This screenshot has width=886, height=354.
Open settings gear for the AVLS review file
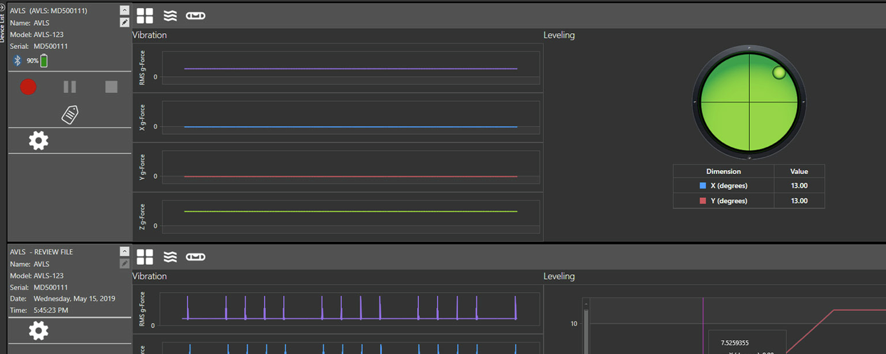38,330
